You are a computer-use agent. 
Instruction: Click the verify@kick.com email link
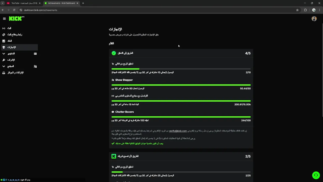[178, 131]
